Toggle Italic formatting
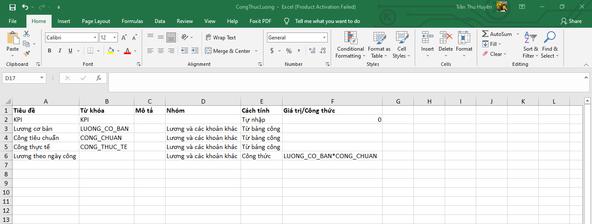592x224 pixels. pos(60,51)
